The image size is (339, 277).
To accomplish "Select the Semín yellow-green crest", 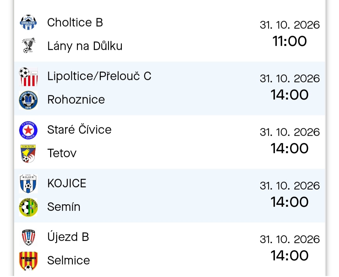I will tap(28, 207).
